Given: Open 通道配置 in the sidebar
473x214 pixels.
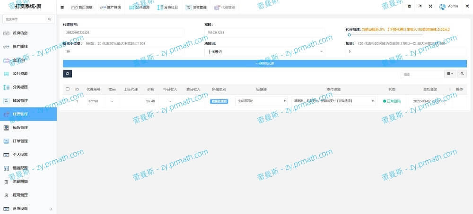Looking at the screenshot, I should pyautogui.click(x=28, y=168).
